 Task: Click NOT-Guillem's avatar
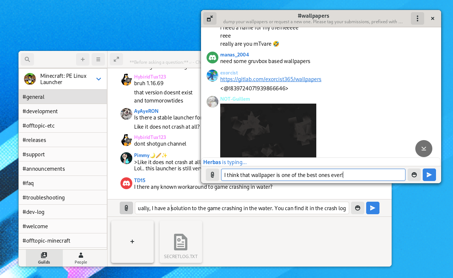(x=212, y=102)
